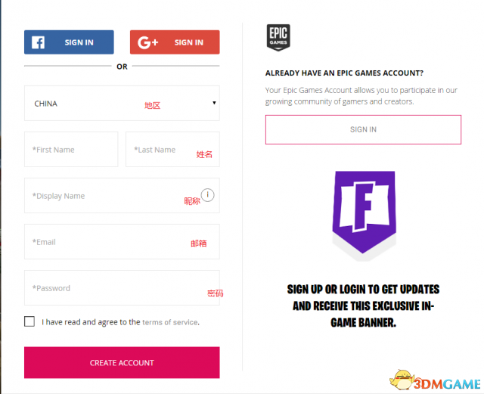Focus the Last Name field
This screenshot has height=394, width=484.
coord(173,150)
